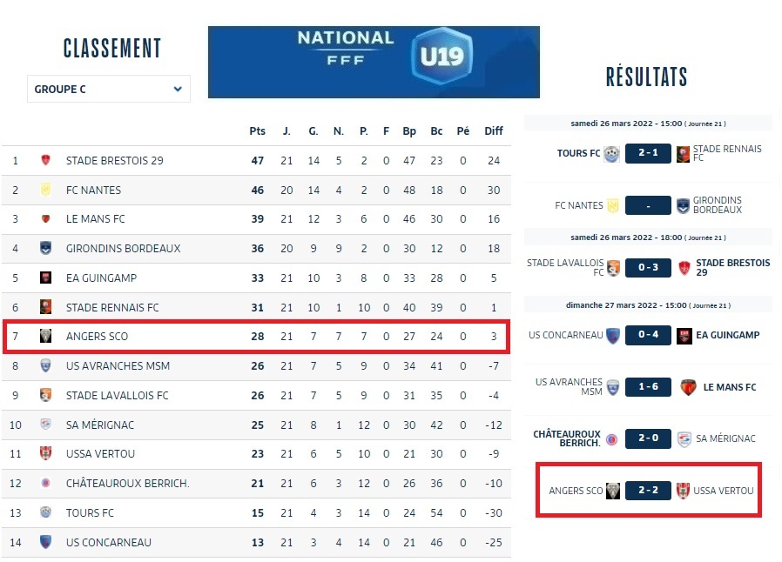Click the Girondins Bordeaux crest in standings
Viewport: 782px width, 562px height.
(x=46, y=248)
